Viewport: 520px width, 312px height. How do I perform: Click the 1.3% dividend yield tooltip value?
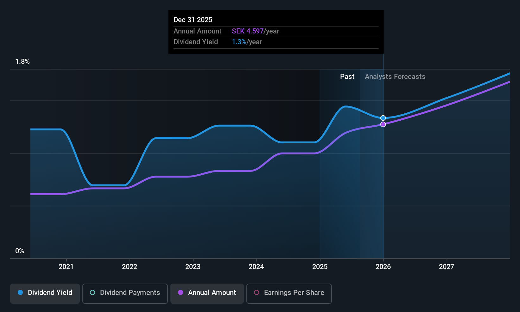239,42
